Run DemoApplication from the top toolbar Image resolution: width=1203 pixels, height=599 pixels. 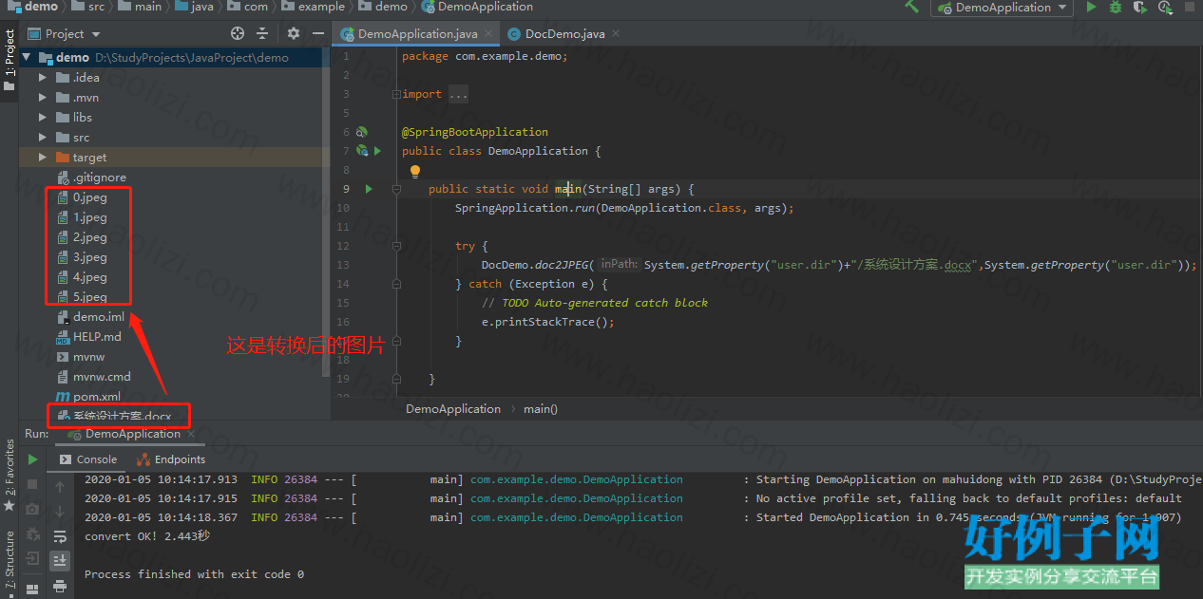[x=1091, y=8]
